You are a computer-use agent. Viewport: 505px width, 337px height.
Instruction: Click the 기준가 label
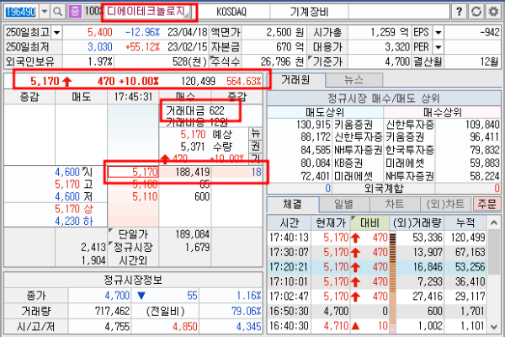click(x=327, y=62)
